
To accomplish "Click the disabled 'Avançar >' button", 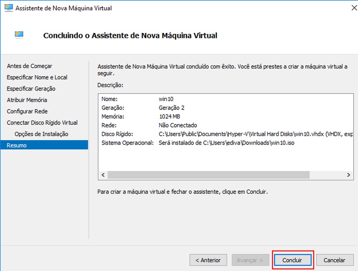I will tap(250, 260).
